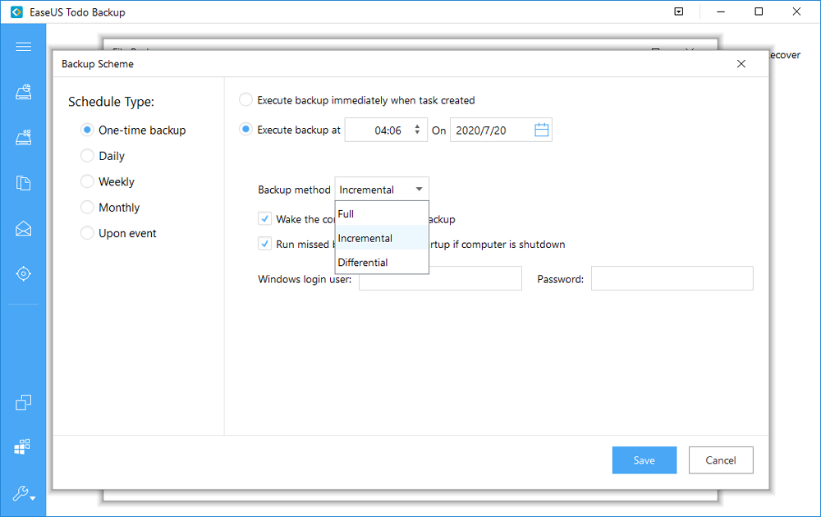Click the Disk/Partition Backup sidebar icon
The width and height of the screenshot is (821, 517).
pyautogui.click(x=23, y=92)
